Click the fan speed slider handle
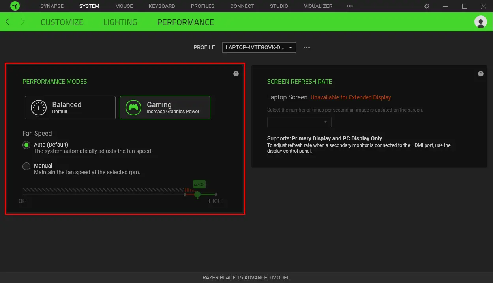Image resolution: width=493 pixels, height=283 pixels. [197, 194]
